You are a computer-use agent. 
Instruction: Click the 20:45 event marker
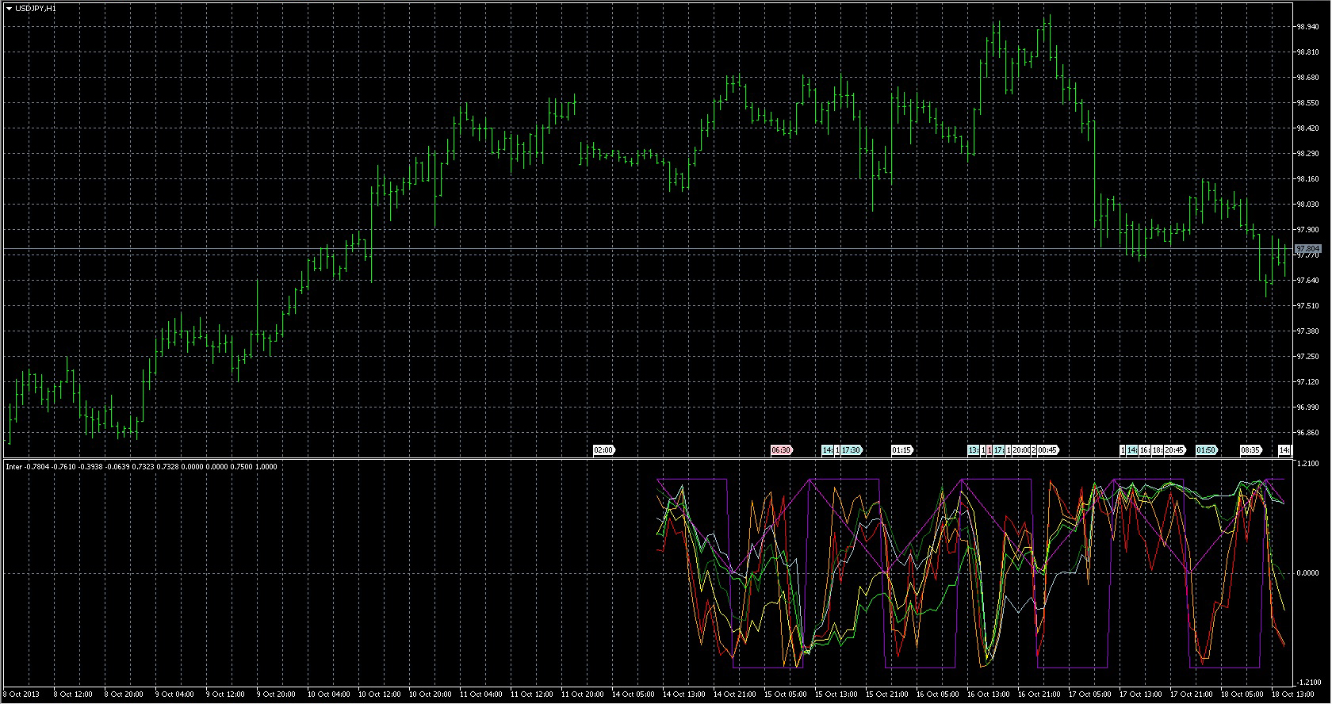(x=1174, y=450)
